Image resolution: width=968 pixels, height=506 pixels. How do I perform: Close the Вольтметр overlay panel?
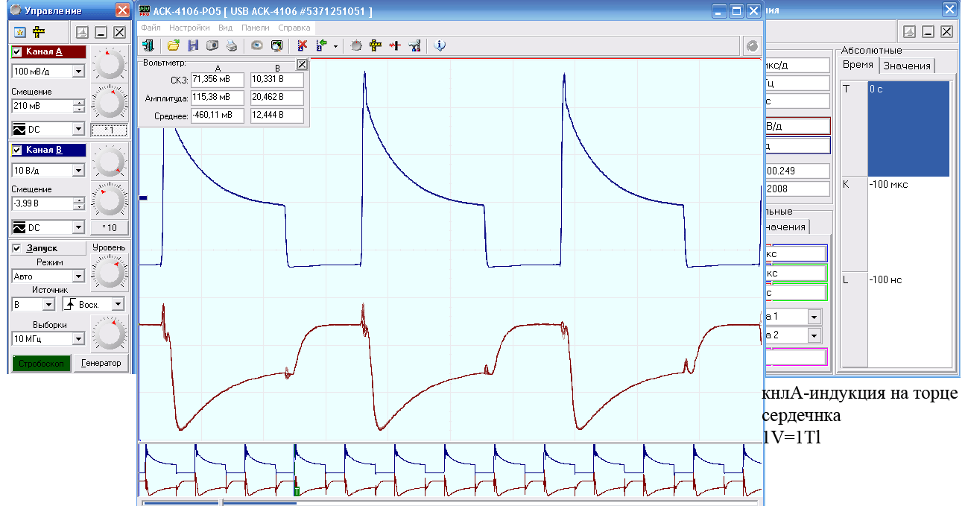(302, 64)
